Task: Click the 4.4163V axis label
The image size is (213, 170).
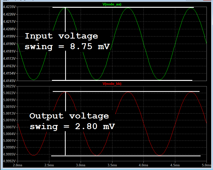Action: 9,66
